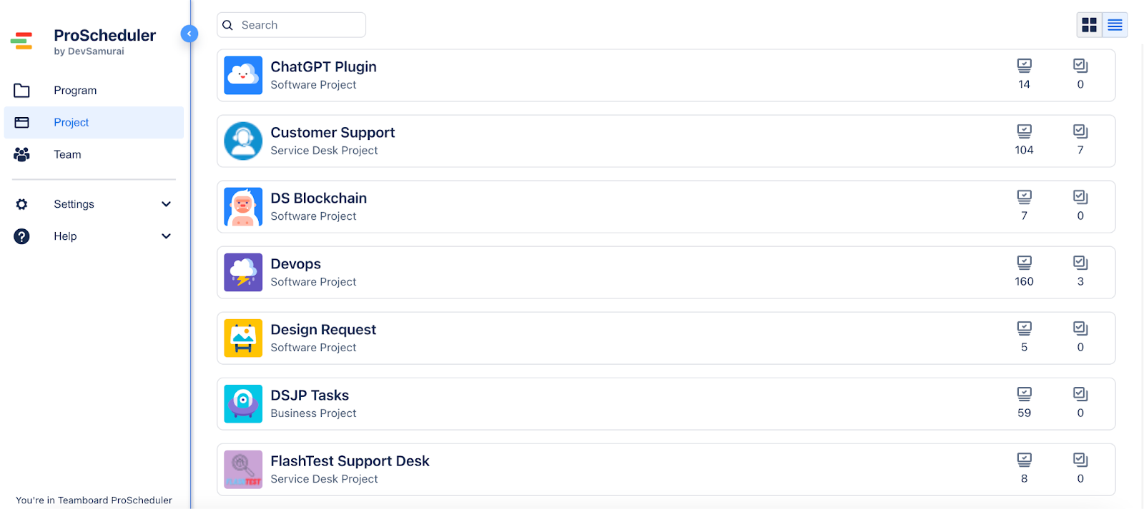Select the Design Request picture icon
This screenshot has width=1144, height=509.
point(243,338)
